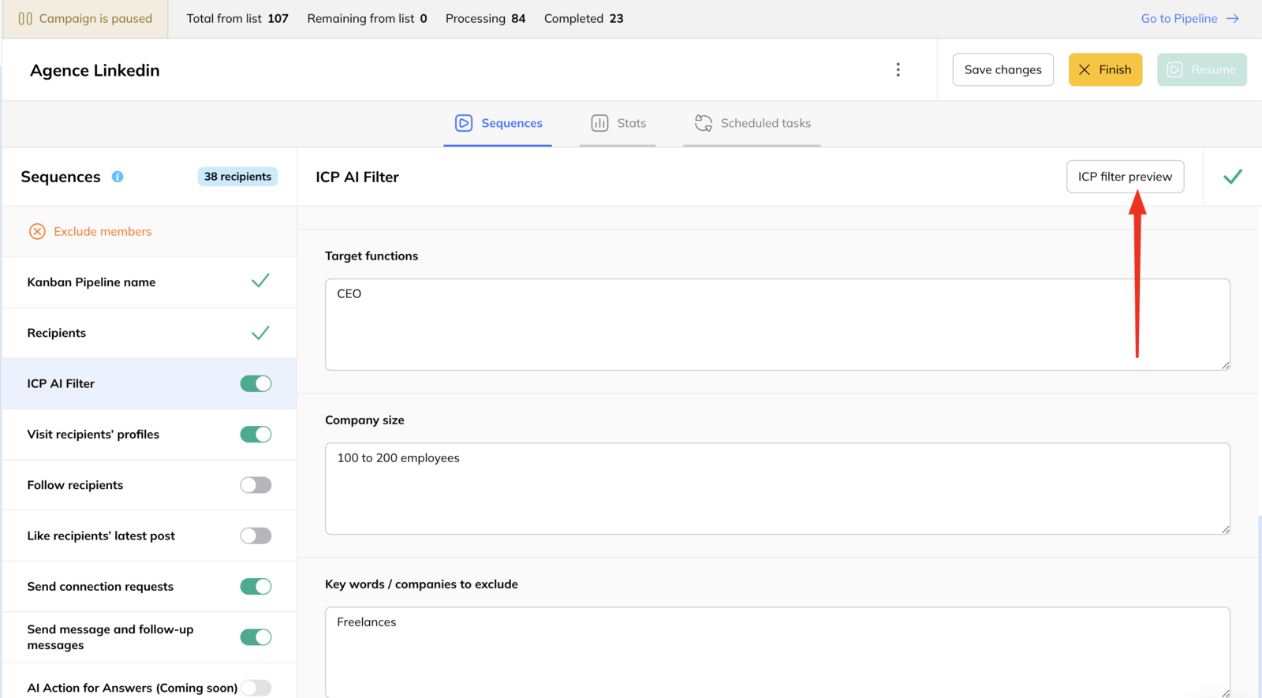Click the 38 recipients badge

click(237, 177)
